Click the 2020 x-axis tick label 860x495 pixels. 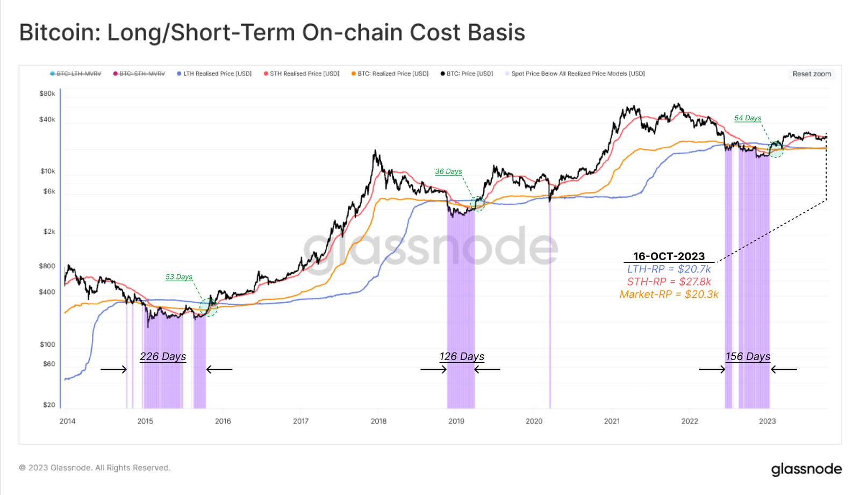click(x=534, y=421)
